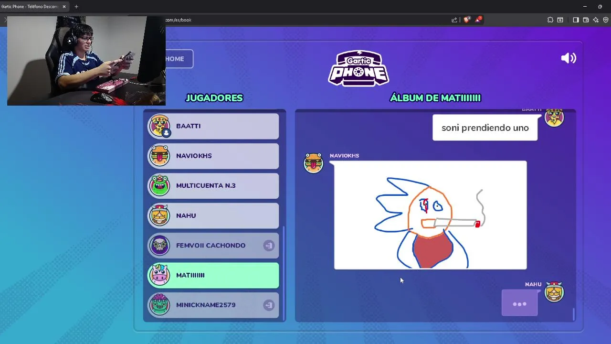Click the exit icon on FEMVOII CACHONDO row
Screen dimensions: 611x344
(269, 246)
